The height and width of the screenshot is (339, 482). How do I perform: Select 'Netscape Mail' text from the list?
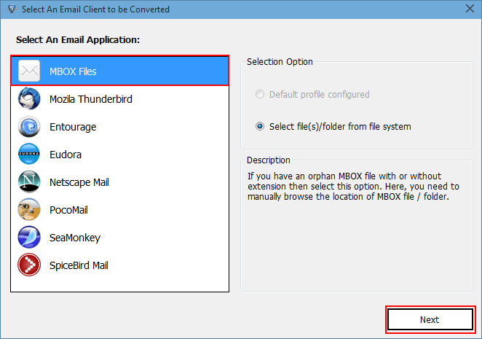click(79, 182)
